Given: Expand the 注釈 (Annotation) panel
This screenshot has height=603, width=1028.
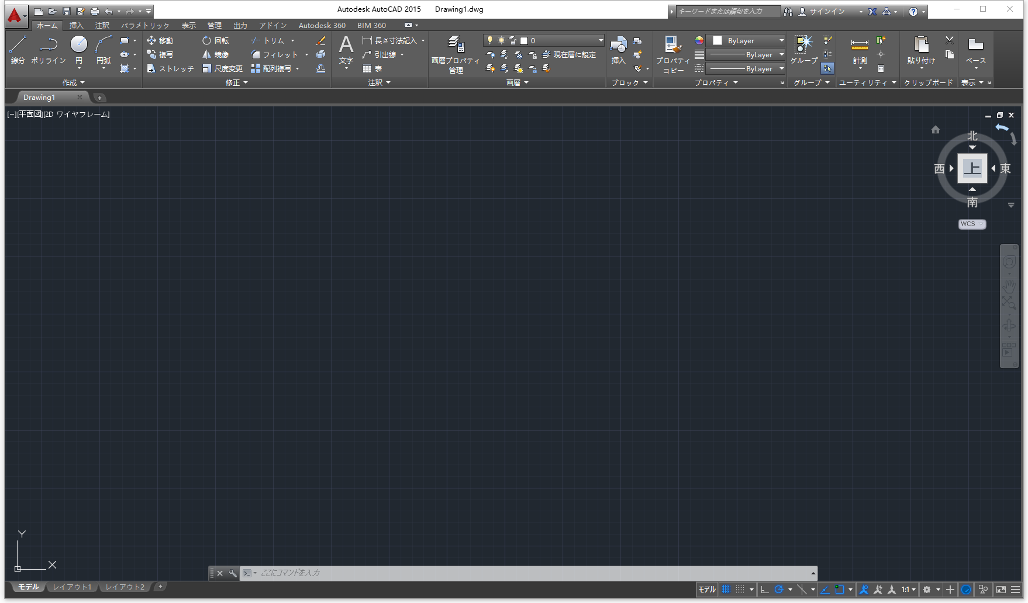Looking at the screenshot, I should 380,82.
